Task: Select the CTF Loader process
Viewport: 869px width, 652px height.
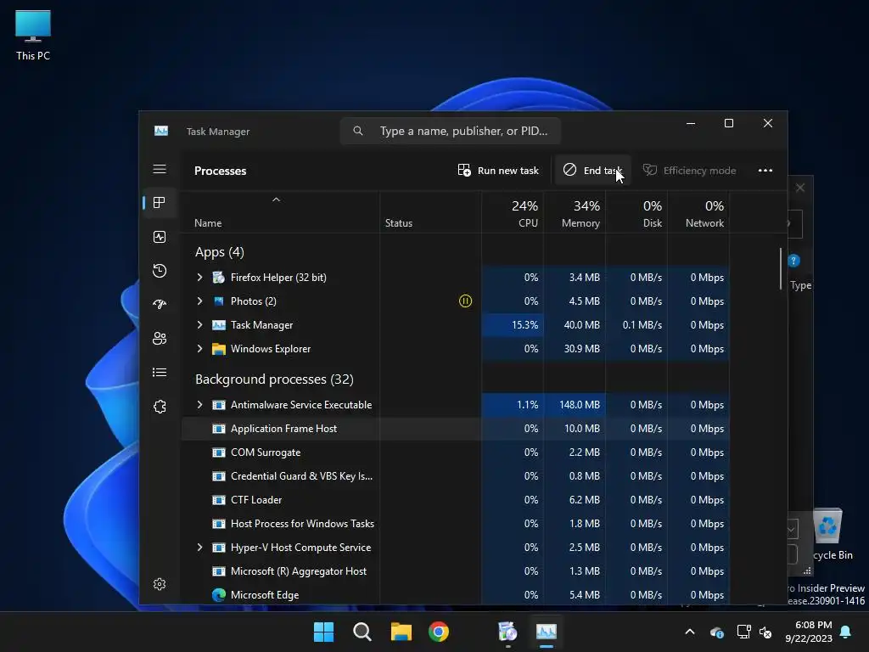Action: pos(456,500)
